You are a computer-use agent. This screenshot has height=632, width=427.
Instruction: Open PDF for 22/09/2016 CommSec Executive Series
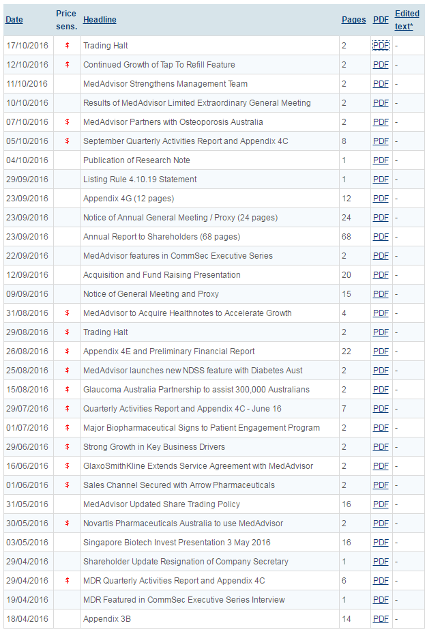click(x=381, y=255)
